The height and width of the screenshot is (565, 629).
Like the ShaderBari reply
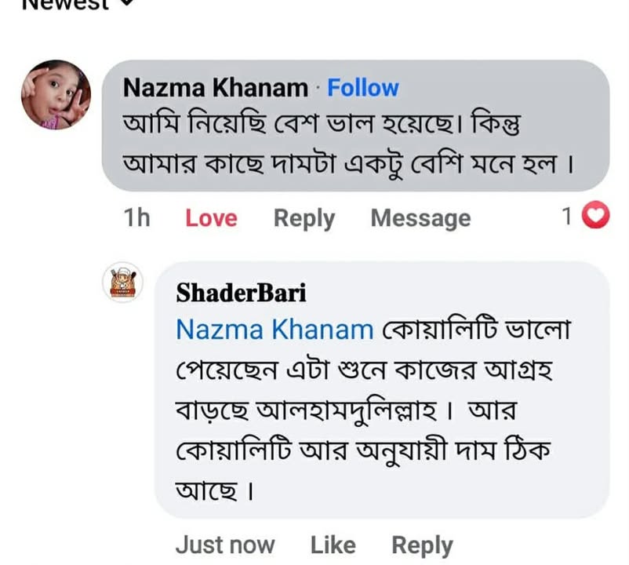(333, 545)
